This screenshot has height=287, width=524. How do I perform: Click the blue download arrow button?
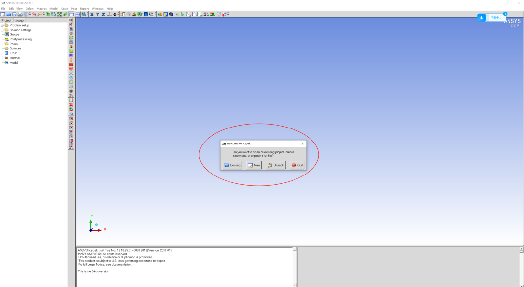coord(482,18)
